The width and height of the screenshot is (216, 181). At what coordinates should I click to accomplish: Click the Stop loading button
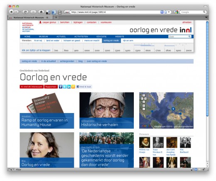pyautogui.click(x=33, y=12)
